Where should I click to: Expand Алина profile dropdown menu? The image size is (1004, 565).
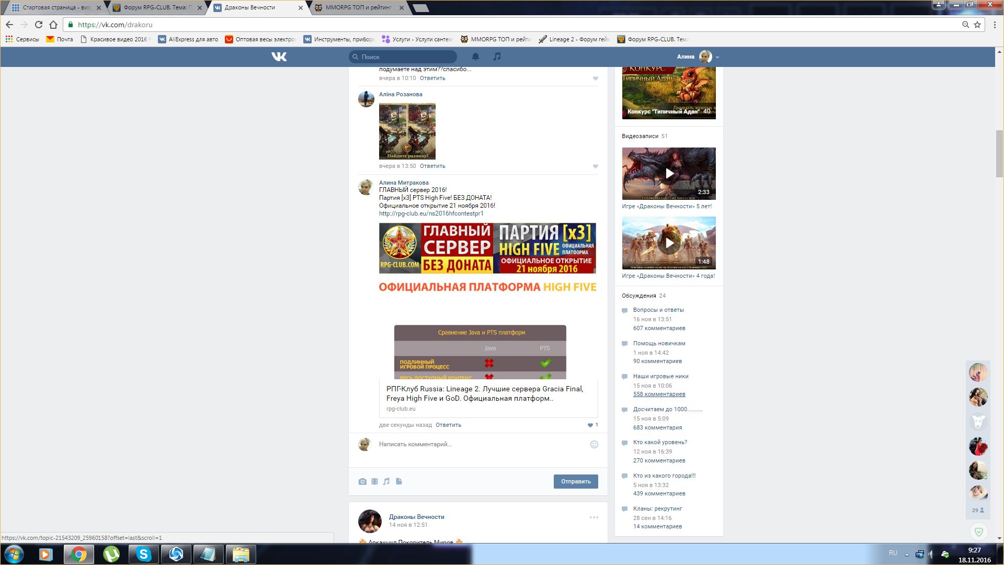[717, 57]
